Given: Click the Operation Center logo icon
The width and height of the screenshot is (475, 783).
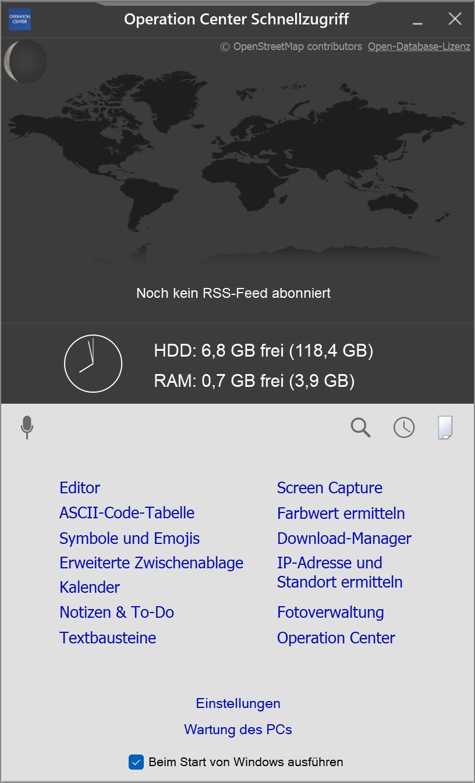Looking at the screenshot, I should click(x=19, y=19).
